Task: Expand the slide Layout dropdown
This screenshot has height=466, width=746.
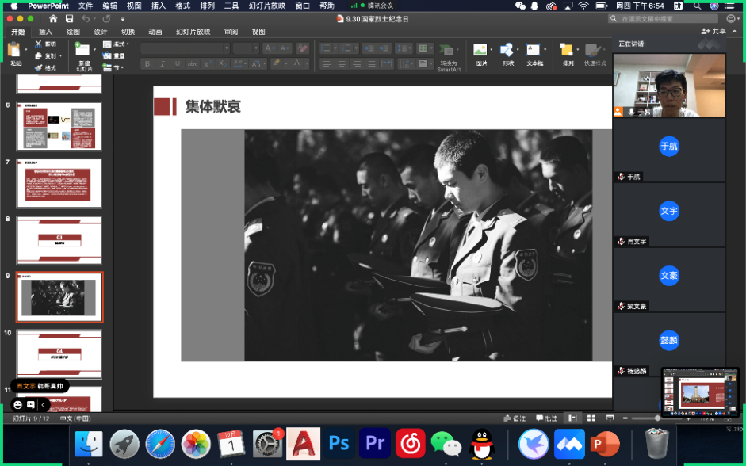Action: point(118,44)
